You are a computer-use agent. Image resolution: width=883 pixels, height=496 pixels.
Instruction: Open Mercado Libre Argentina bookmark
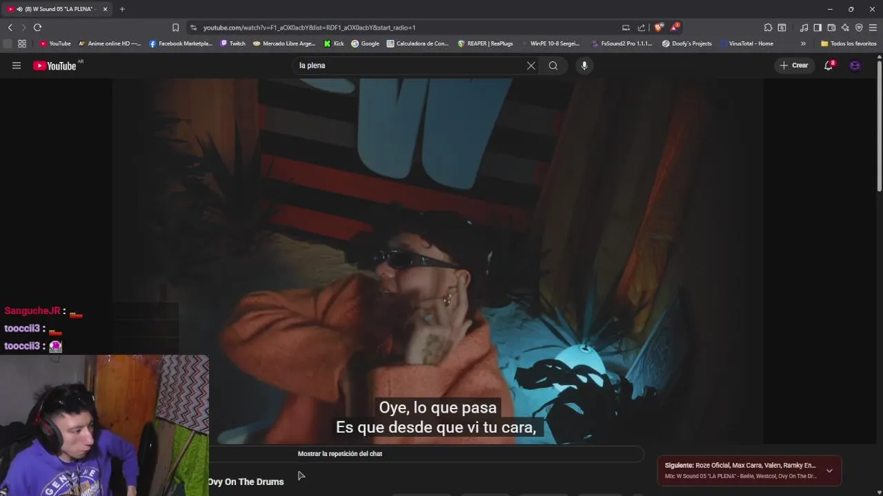tap(284, 43)
